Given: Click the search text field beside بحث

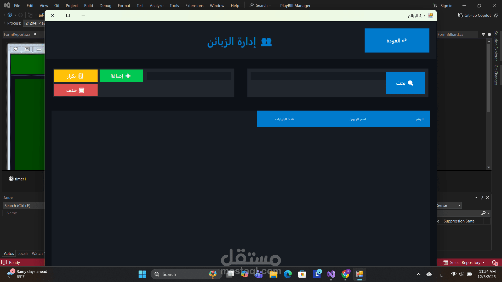Looking at the screenshot, I should (318, 76).
